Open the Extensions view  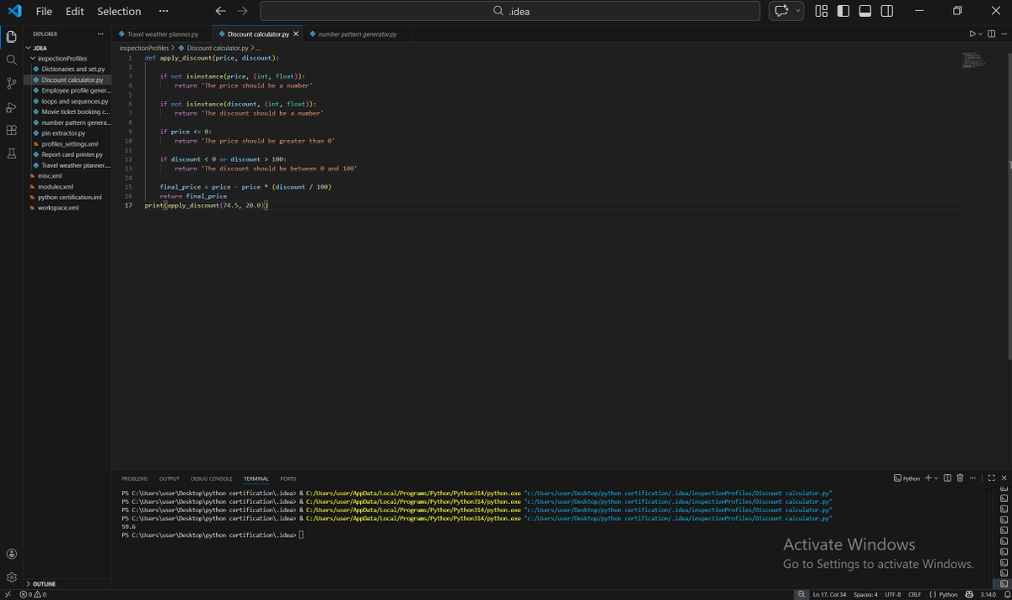click(12, 130)
